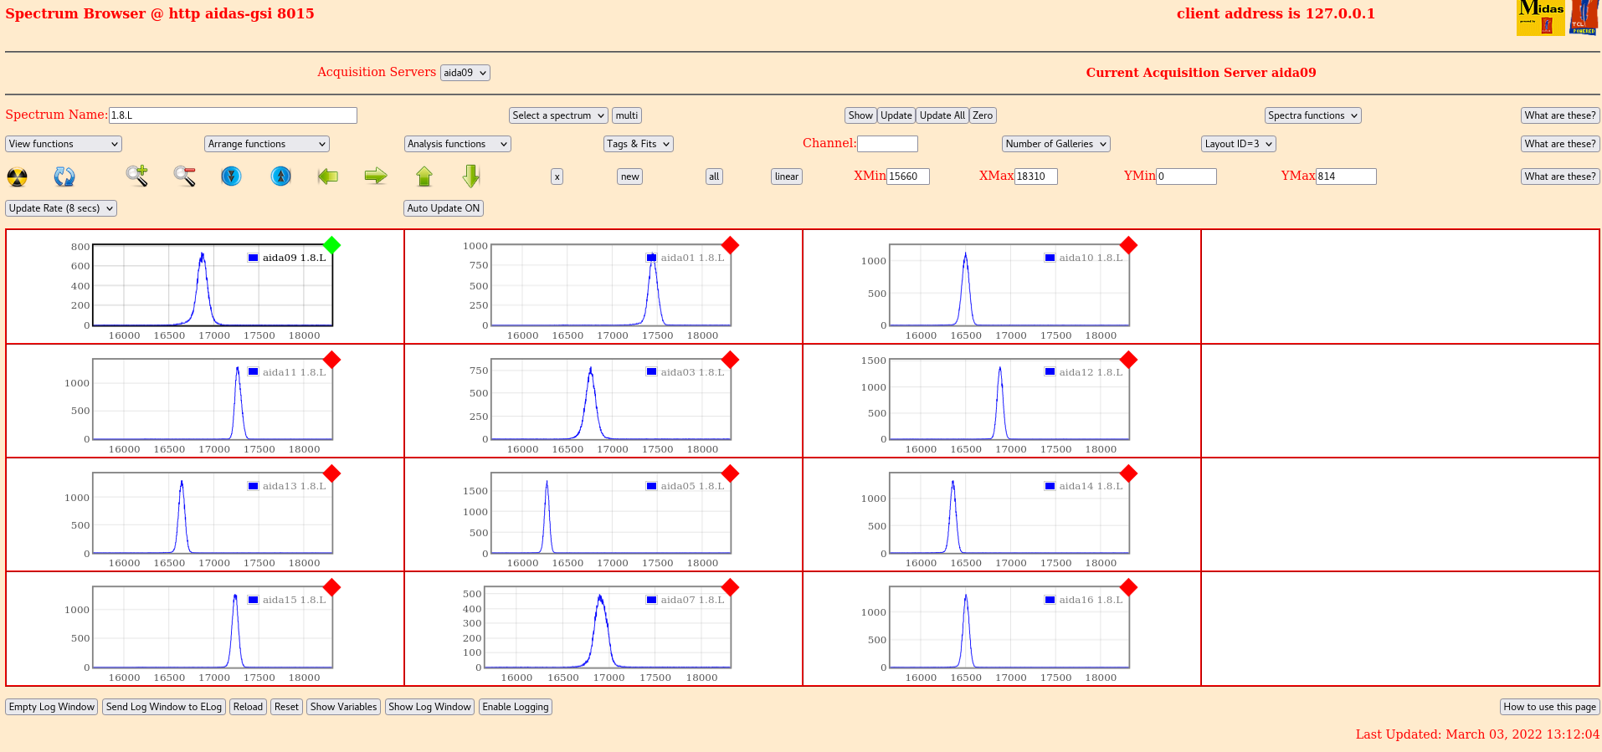Screen dimensions: 1602x752
Task: Click the blue legend swatch for aida09
Action: [x=253, y=258]
